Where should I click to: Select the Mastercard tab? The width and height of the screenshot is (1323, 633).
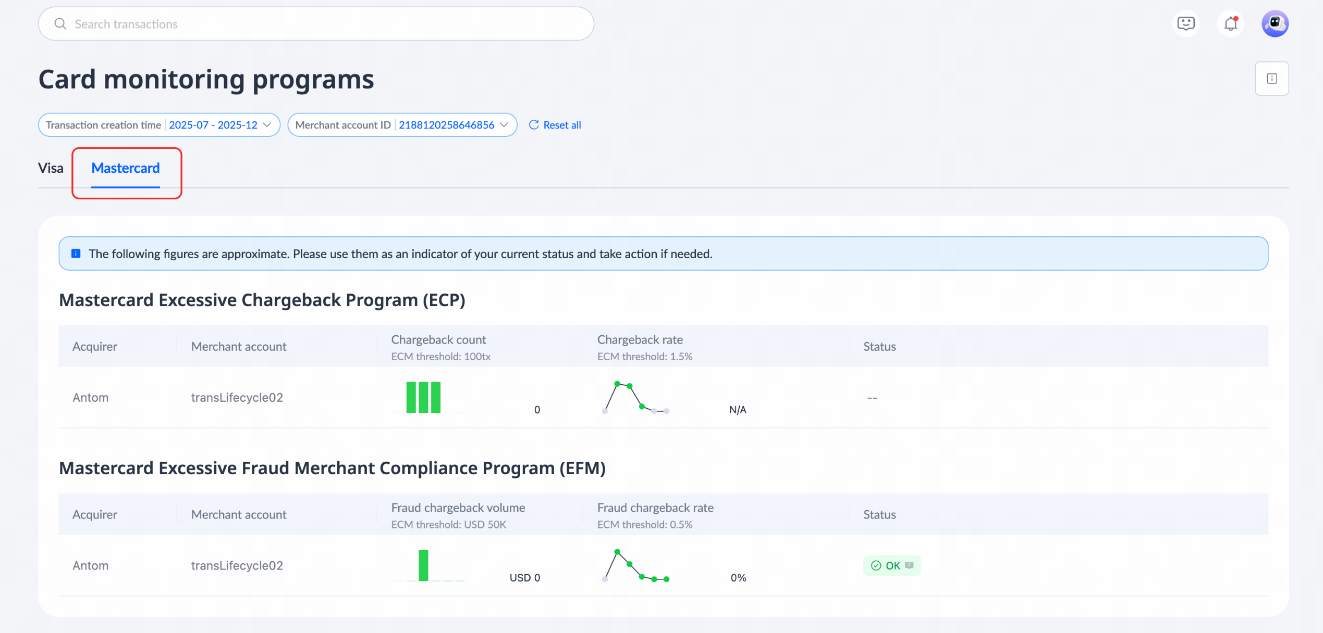point(126,168)
